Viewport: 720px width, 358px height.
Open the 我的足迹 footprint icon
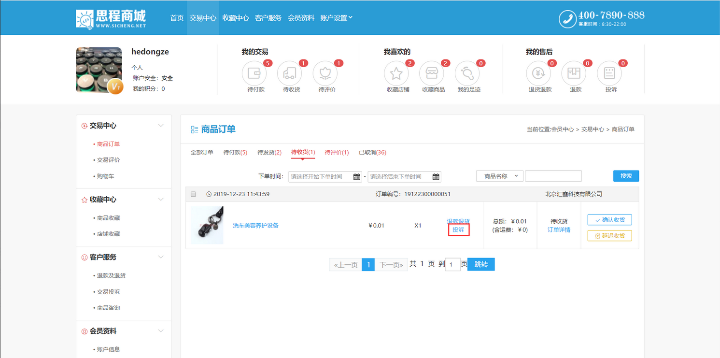coord(467,73)
